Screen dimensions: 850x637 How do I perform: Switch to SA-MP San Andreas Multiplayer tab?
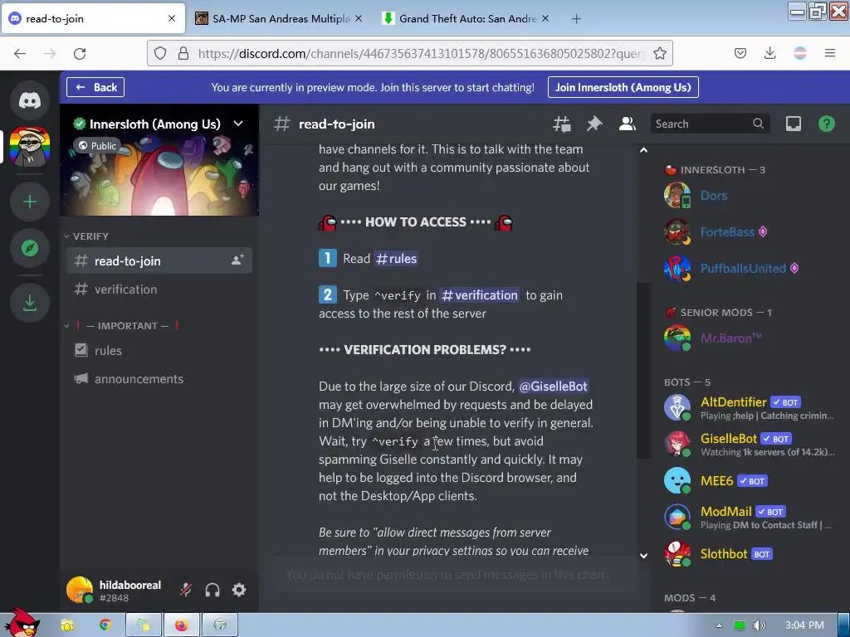pos(278,19)
